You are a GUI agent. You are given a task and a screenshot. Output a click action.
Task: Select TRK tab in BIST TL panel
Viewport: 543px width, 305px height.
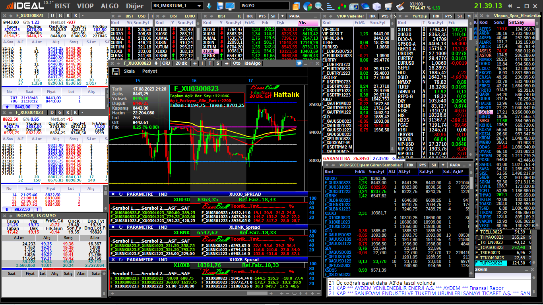(x=249, y=16)
